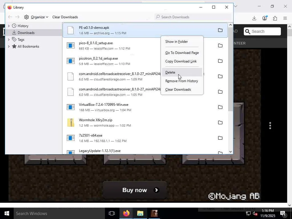The width and height of the screenshot is (292, 219).
Task: Select the Wormhole X6ry2m.zip file name
Action: pos(96,120)
